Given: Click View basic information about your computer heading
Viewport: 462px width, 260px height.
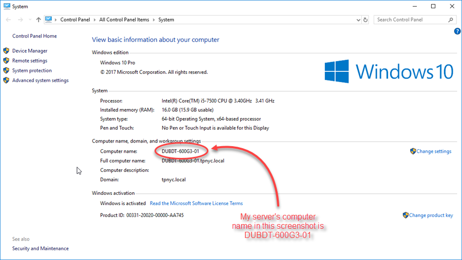Looking at the screenshot, I should [x=156, y=40].
